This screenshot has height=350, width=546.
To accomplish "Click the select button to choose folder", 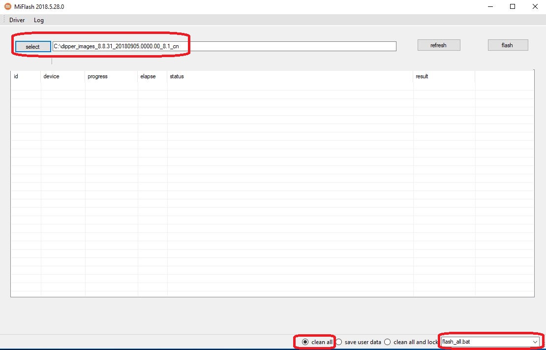I will [x=33, y=46].
